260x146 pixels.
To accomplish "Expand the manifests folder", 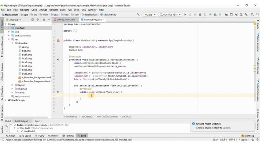I will click(9, 28).
